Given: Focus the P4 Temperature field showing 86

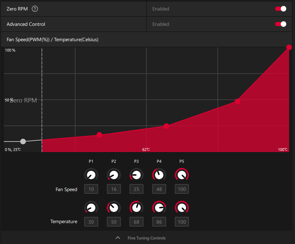Looking at the screenshot, I should pyautogui.click(x=159, y=222).
